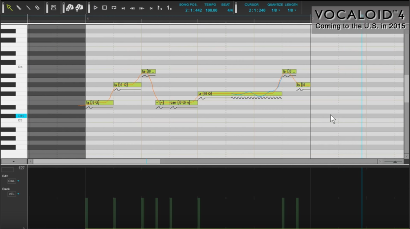Click the rewind transport button

[132, 8]
